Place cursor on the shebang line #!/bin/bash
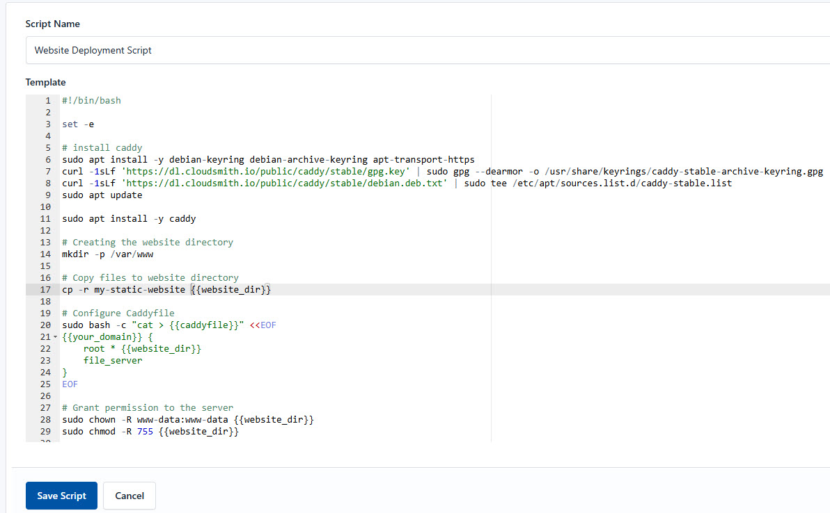This screenshot has width=830, height=513. (91, 100)
